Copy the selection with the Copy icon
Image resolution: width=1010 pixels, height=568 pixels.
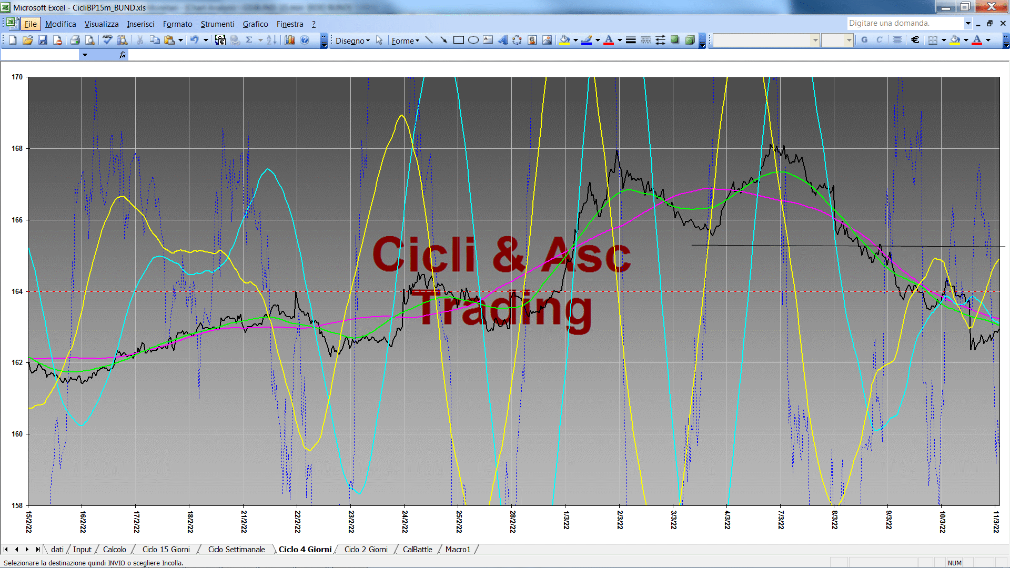click(x=155, y=40)
